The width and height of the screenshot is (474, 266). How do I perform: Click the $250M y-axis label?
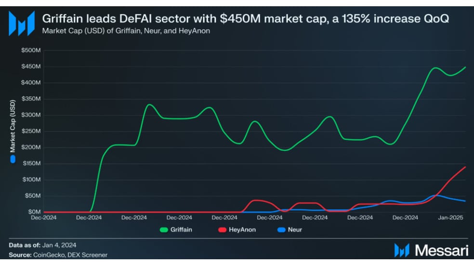point(31,131)
